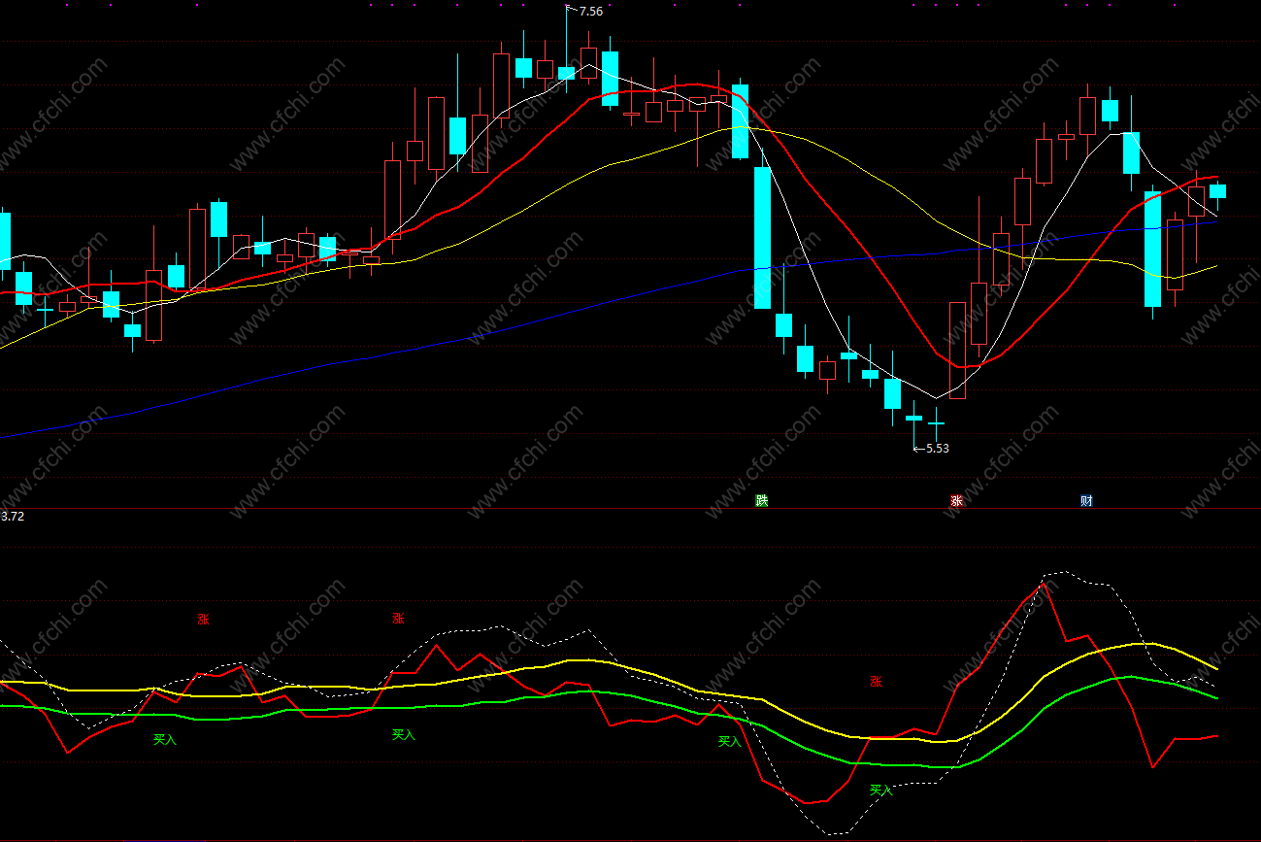The width and height of the screenshot is (1261, 842).
Task: Click the big cyan candle of the sharp drop
Action: click(x=763, y=238)
